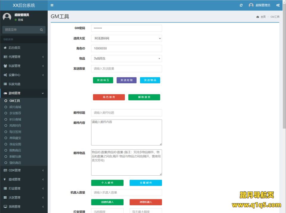Click the users icon beside 玩家管理
286x213 pixels.
click(5, 66)
